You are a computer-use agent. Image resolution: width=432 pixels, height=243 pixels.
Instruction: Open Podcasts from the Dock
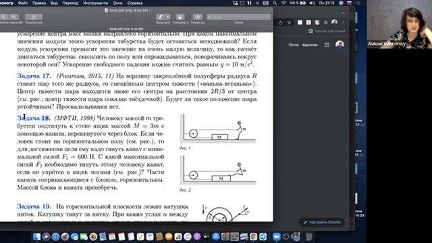(197, 237)
